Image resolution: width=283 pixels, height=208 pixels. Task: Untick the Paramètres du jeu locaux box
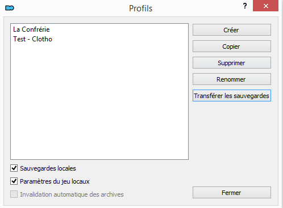[x=14, y=181]
